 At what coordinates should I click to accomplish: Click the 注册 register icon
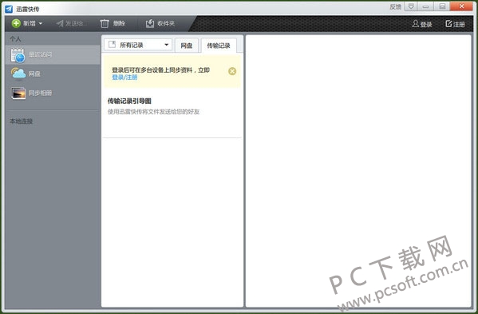[448, 23]
